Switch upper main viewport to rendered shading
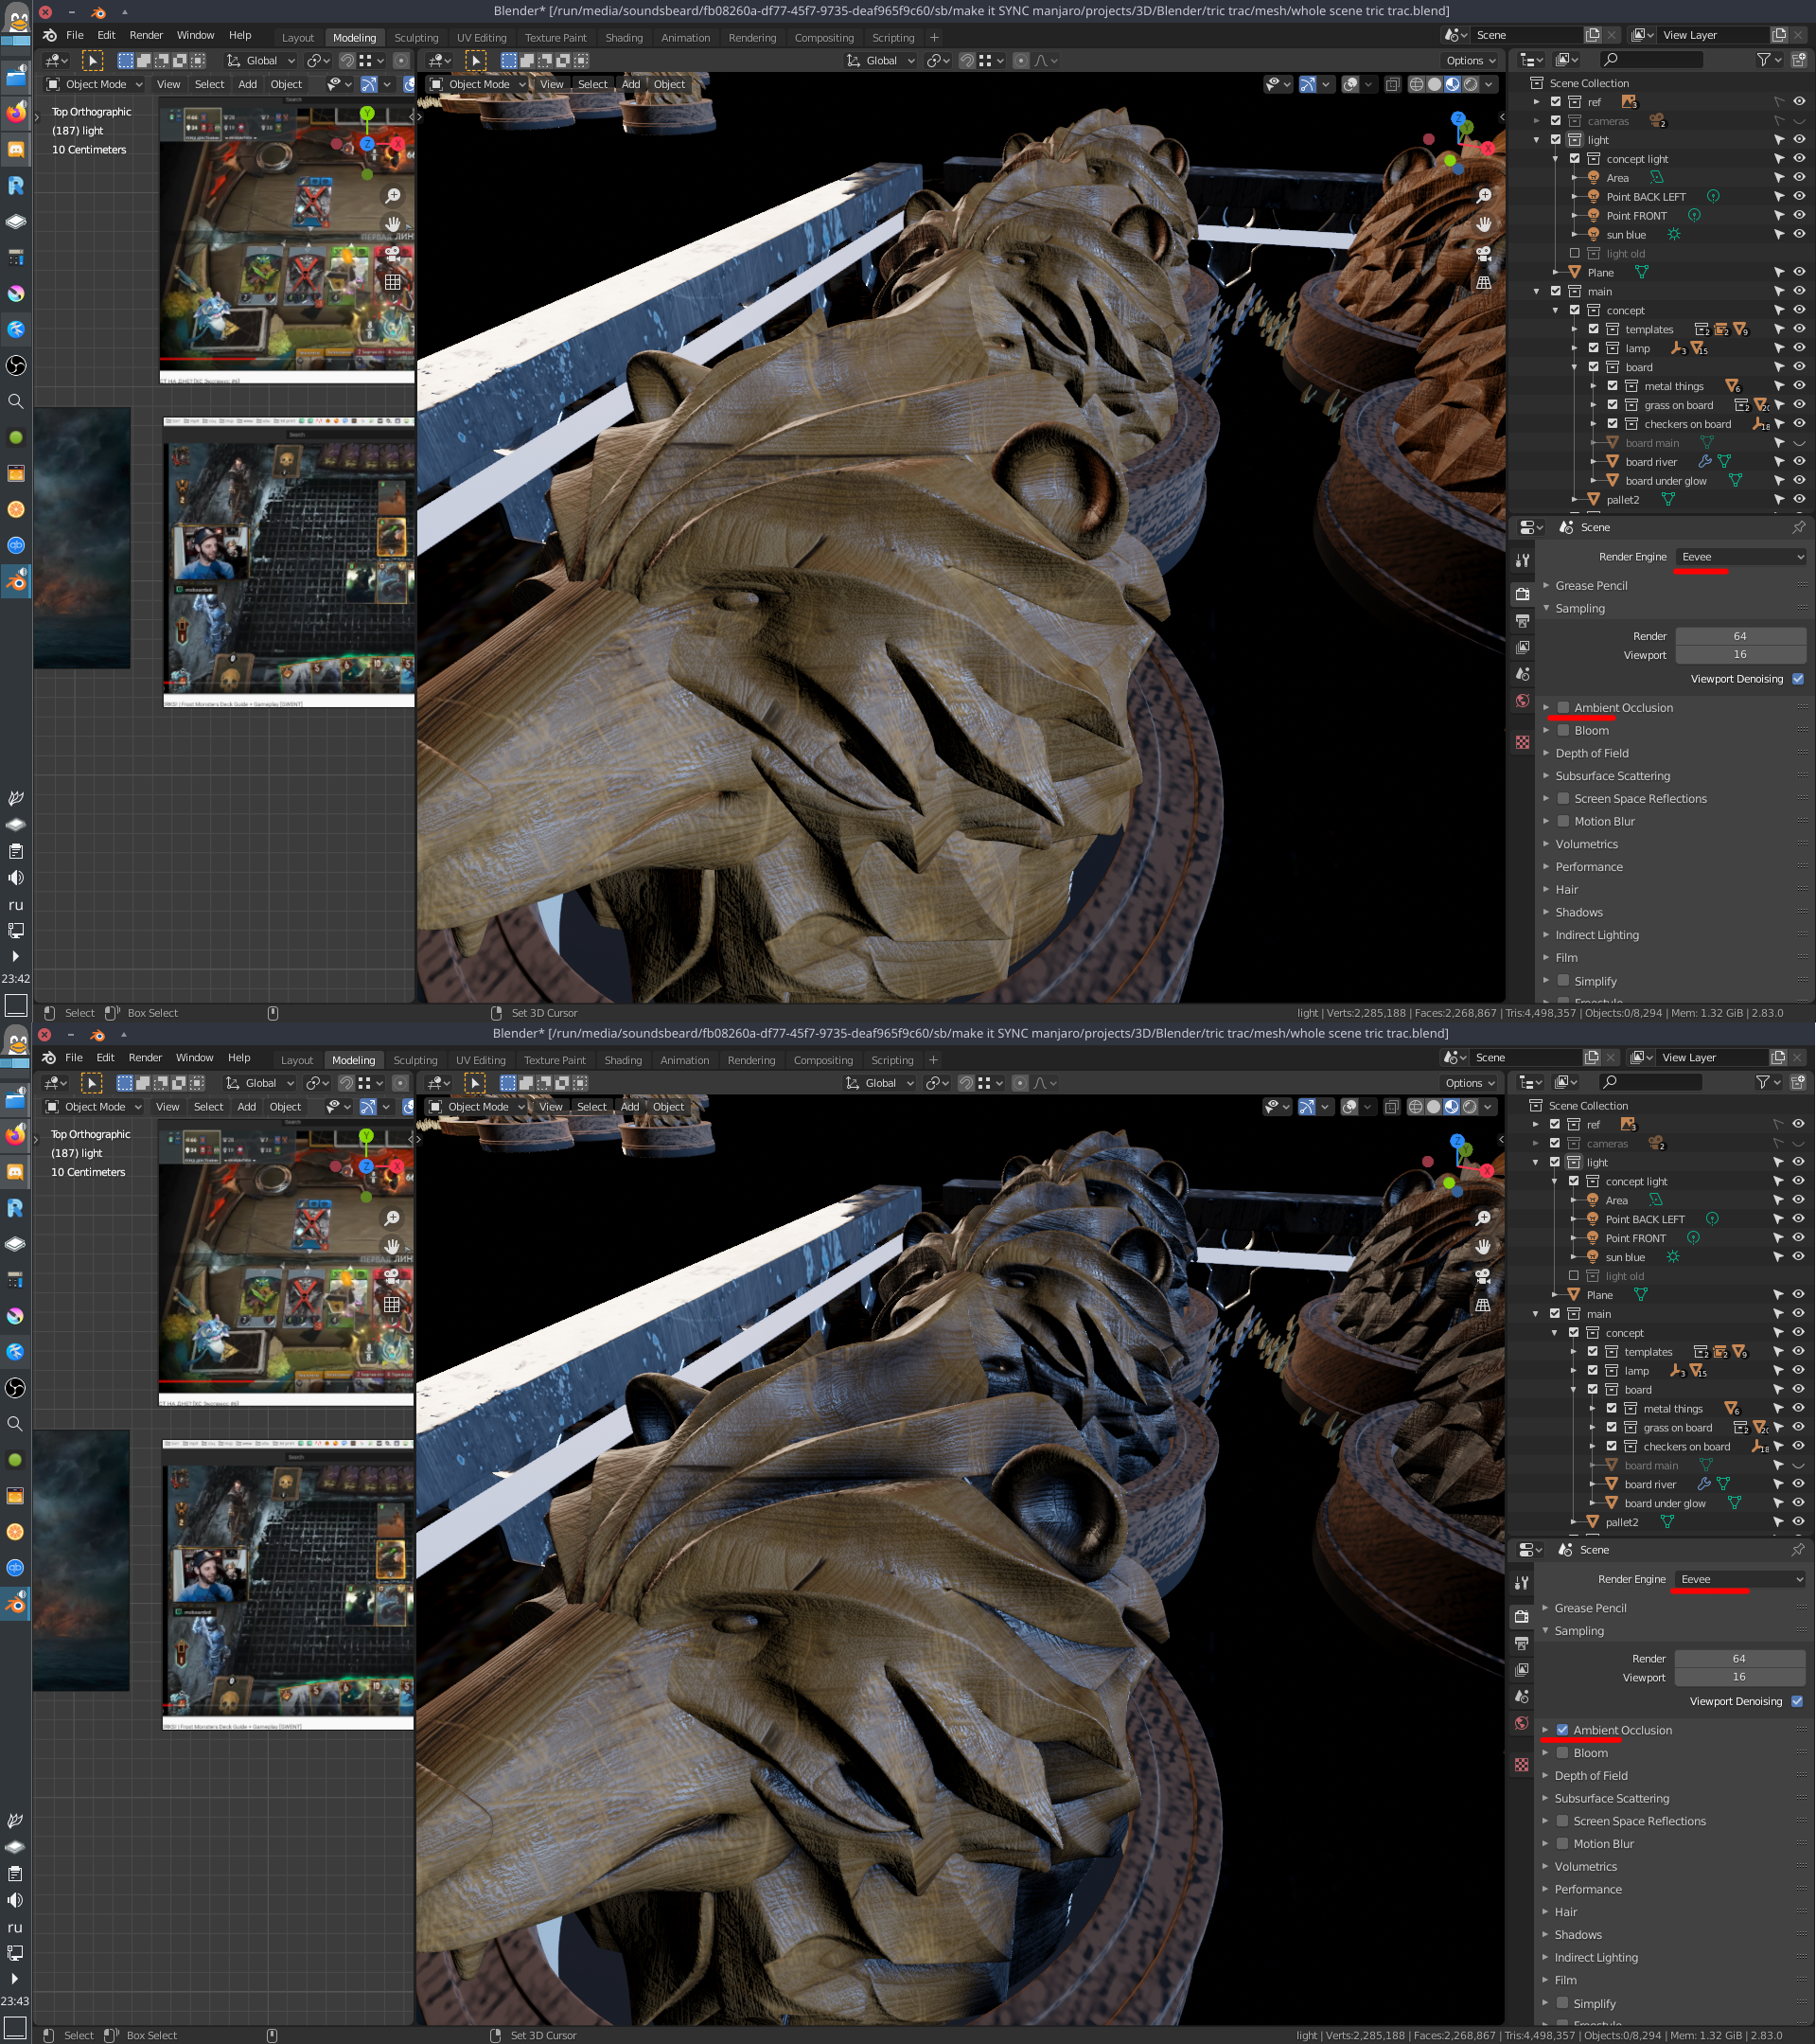The height and width of the screenshot is (2044, 1816). tap(1471, 84)
